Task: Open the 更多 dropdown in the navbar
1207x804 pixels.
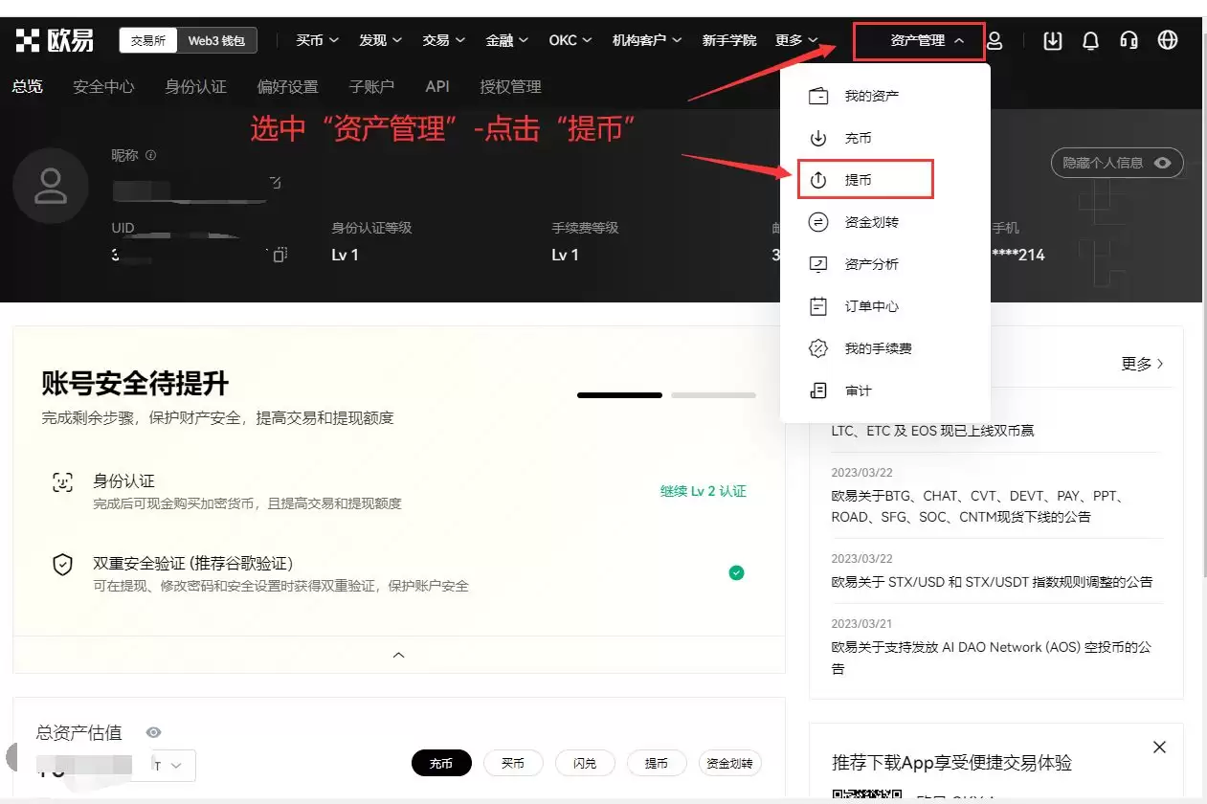Action: 795,39
